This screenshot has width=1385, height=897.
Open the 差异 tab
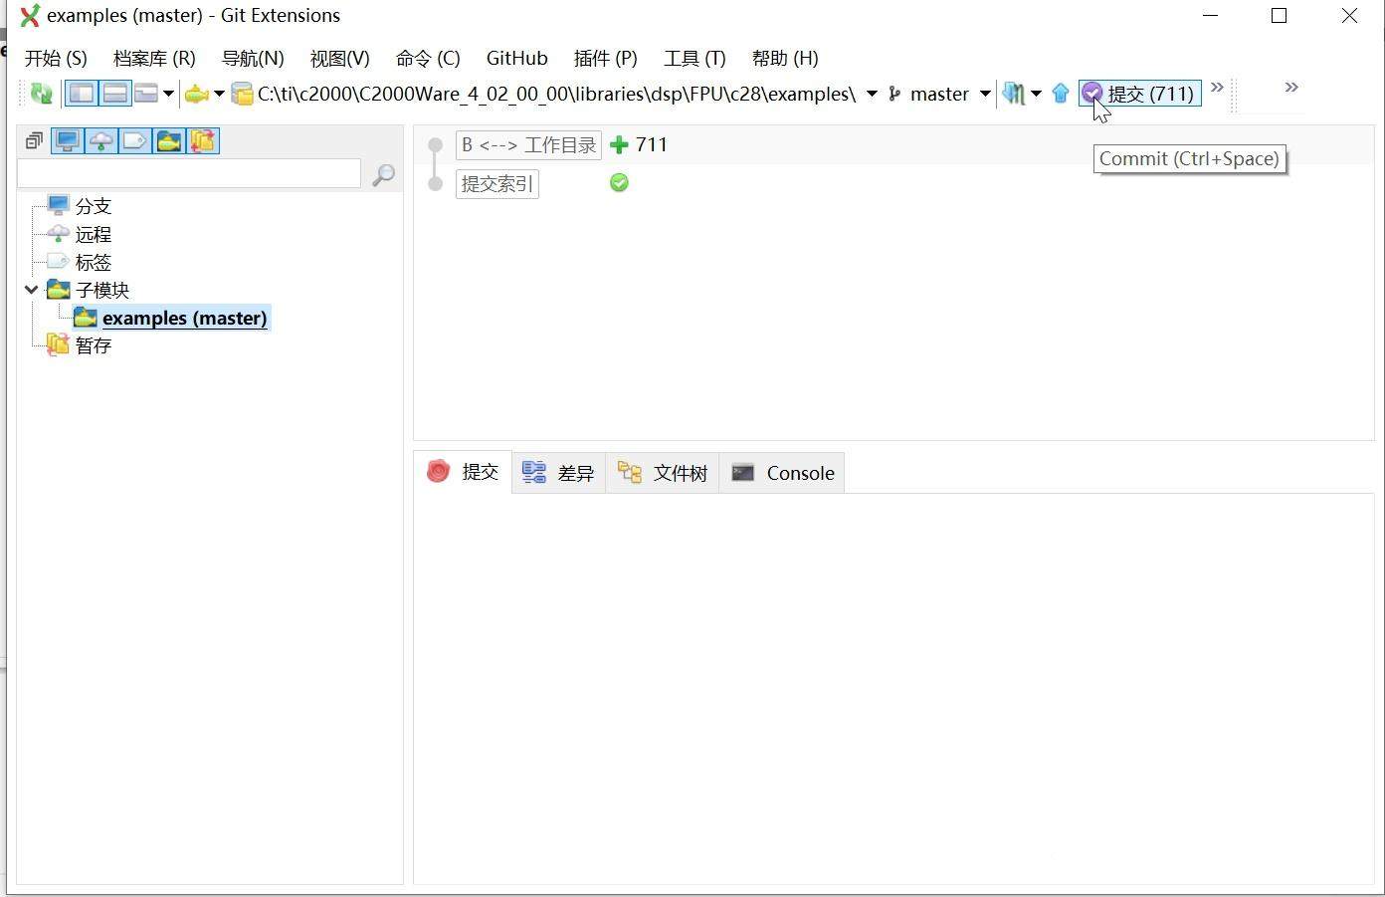click(x=559, y=473)
